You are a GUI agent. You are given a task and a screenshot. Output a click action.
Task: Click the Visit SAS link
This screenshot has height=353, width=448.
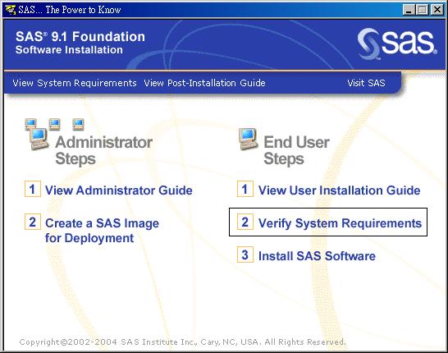click(x=366, y=83)
